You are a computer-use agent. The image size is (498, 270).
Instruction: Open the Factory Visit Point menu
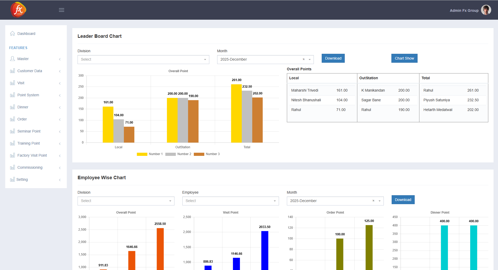click(32, 155)
